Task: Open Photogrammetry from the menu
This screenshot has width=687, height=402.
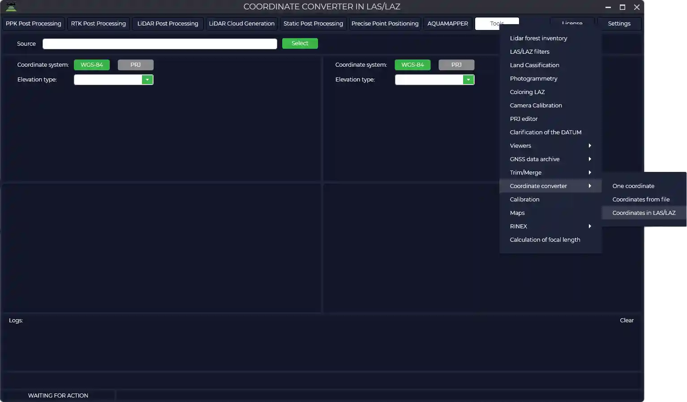Action: pos(550,79)
